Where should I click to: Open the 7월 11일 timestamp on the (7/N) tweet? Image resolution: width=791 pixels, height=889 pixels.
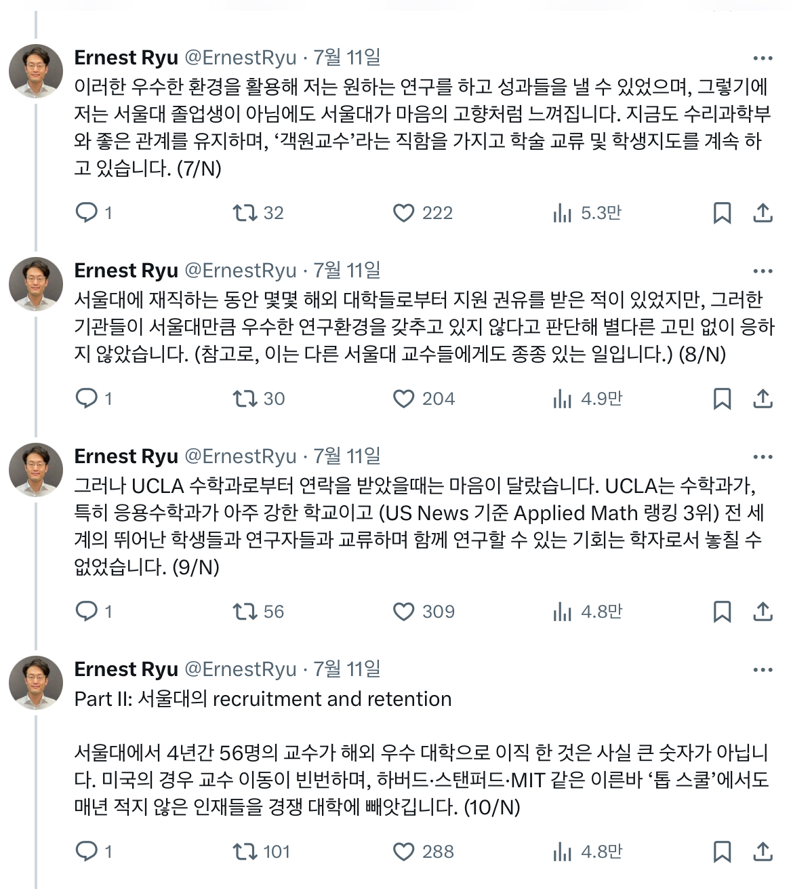(347, 58)
